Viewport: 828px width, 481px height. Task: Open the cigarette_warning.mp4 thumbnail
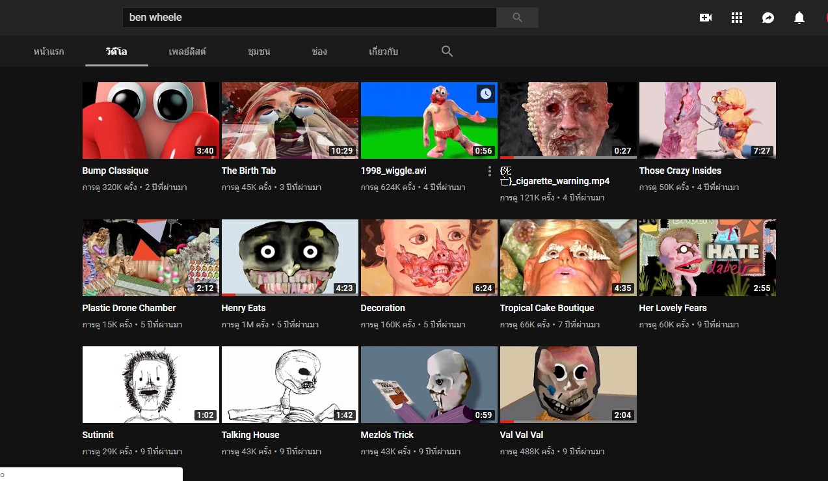(x=568, y=120)
